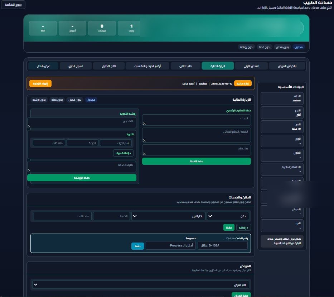Click the الكمية quantity field
The height and width of the screenshot is (297, 334).
[111, 216]
